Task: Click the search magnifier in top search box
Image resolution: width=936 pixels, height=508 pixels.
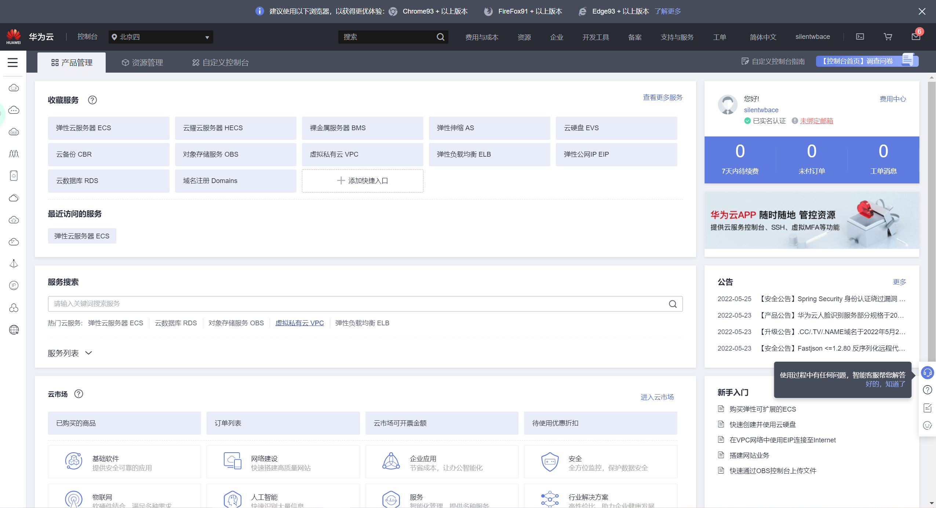Action: pyautogui.click(x=440, y=37)
